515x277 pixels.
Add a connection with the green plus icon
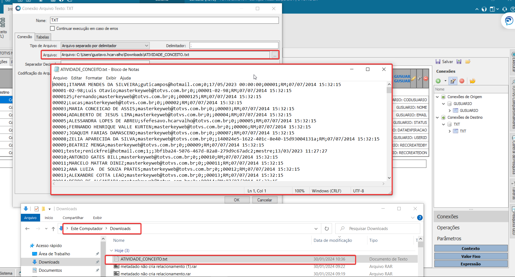pos(438,81)
